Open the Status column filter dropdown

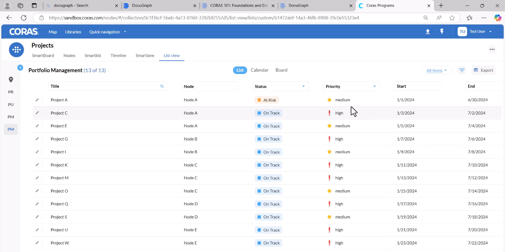[303, 86]
